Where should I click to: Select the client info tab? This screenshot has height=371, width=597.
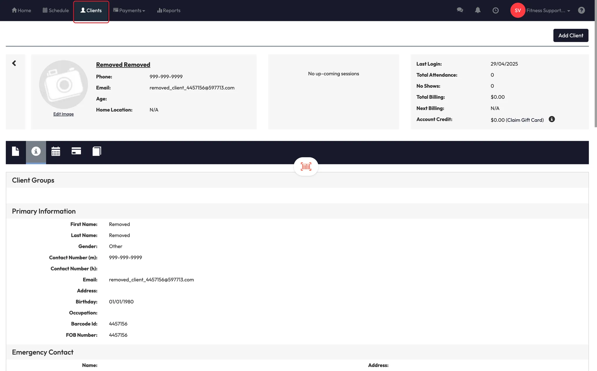pyautogui.click(x=36, y=151)
